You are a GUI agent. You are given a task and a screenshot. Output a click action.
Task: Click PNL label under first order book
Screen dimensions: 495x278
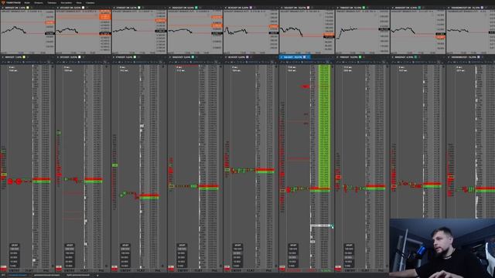tap(46, 270)
